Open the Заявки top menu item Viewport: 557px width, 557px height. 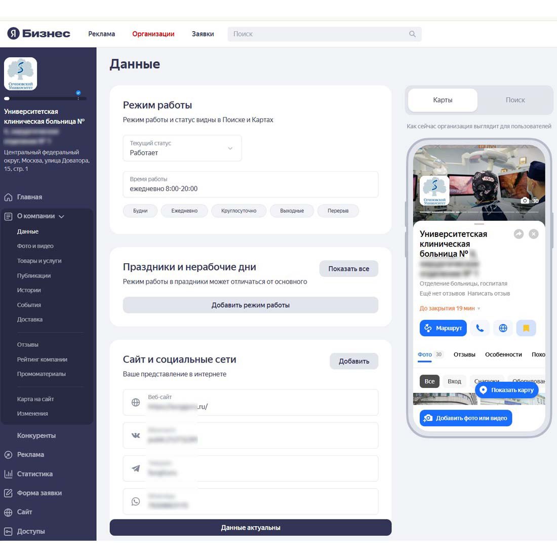coord(203,34)
